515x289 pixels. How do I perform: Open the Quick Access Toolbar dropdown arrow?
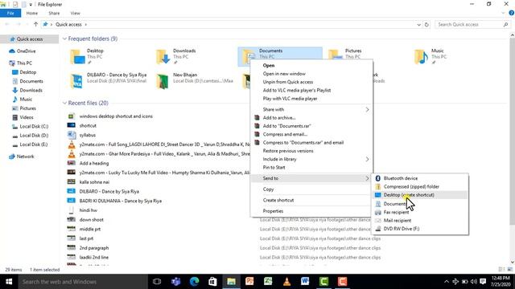pyautogui.click(x=31, y=5)
